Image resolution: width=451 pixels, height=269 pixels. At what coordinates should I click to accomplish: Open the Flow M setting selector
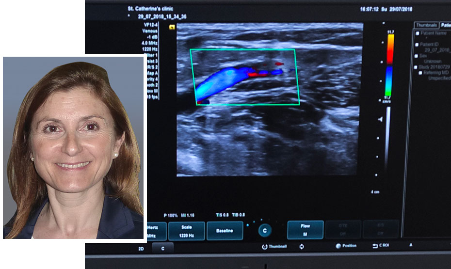tap(305, 230)
